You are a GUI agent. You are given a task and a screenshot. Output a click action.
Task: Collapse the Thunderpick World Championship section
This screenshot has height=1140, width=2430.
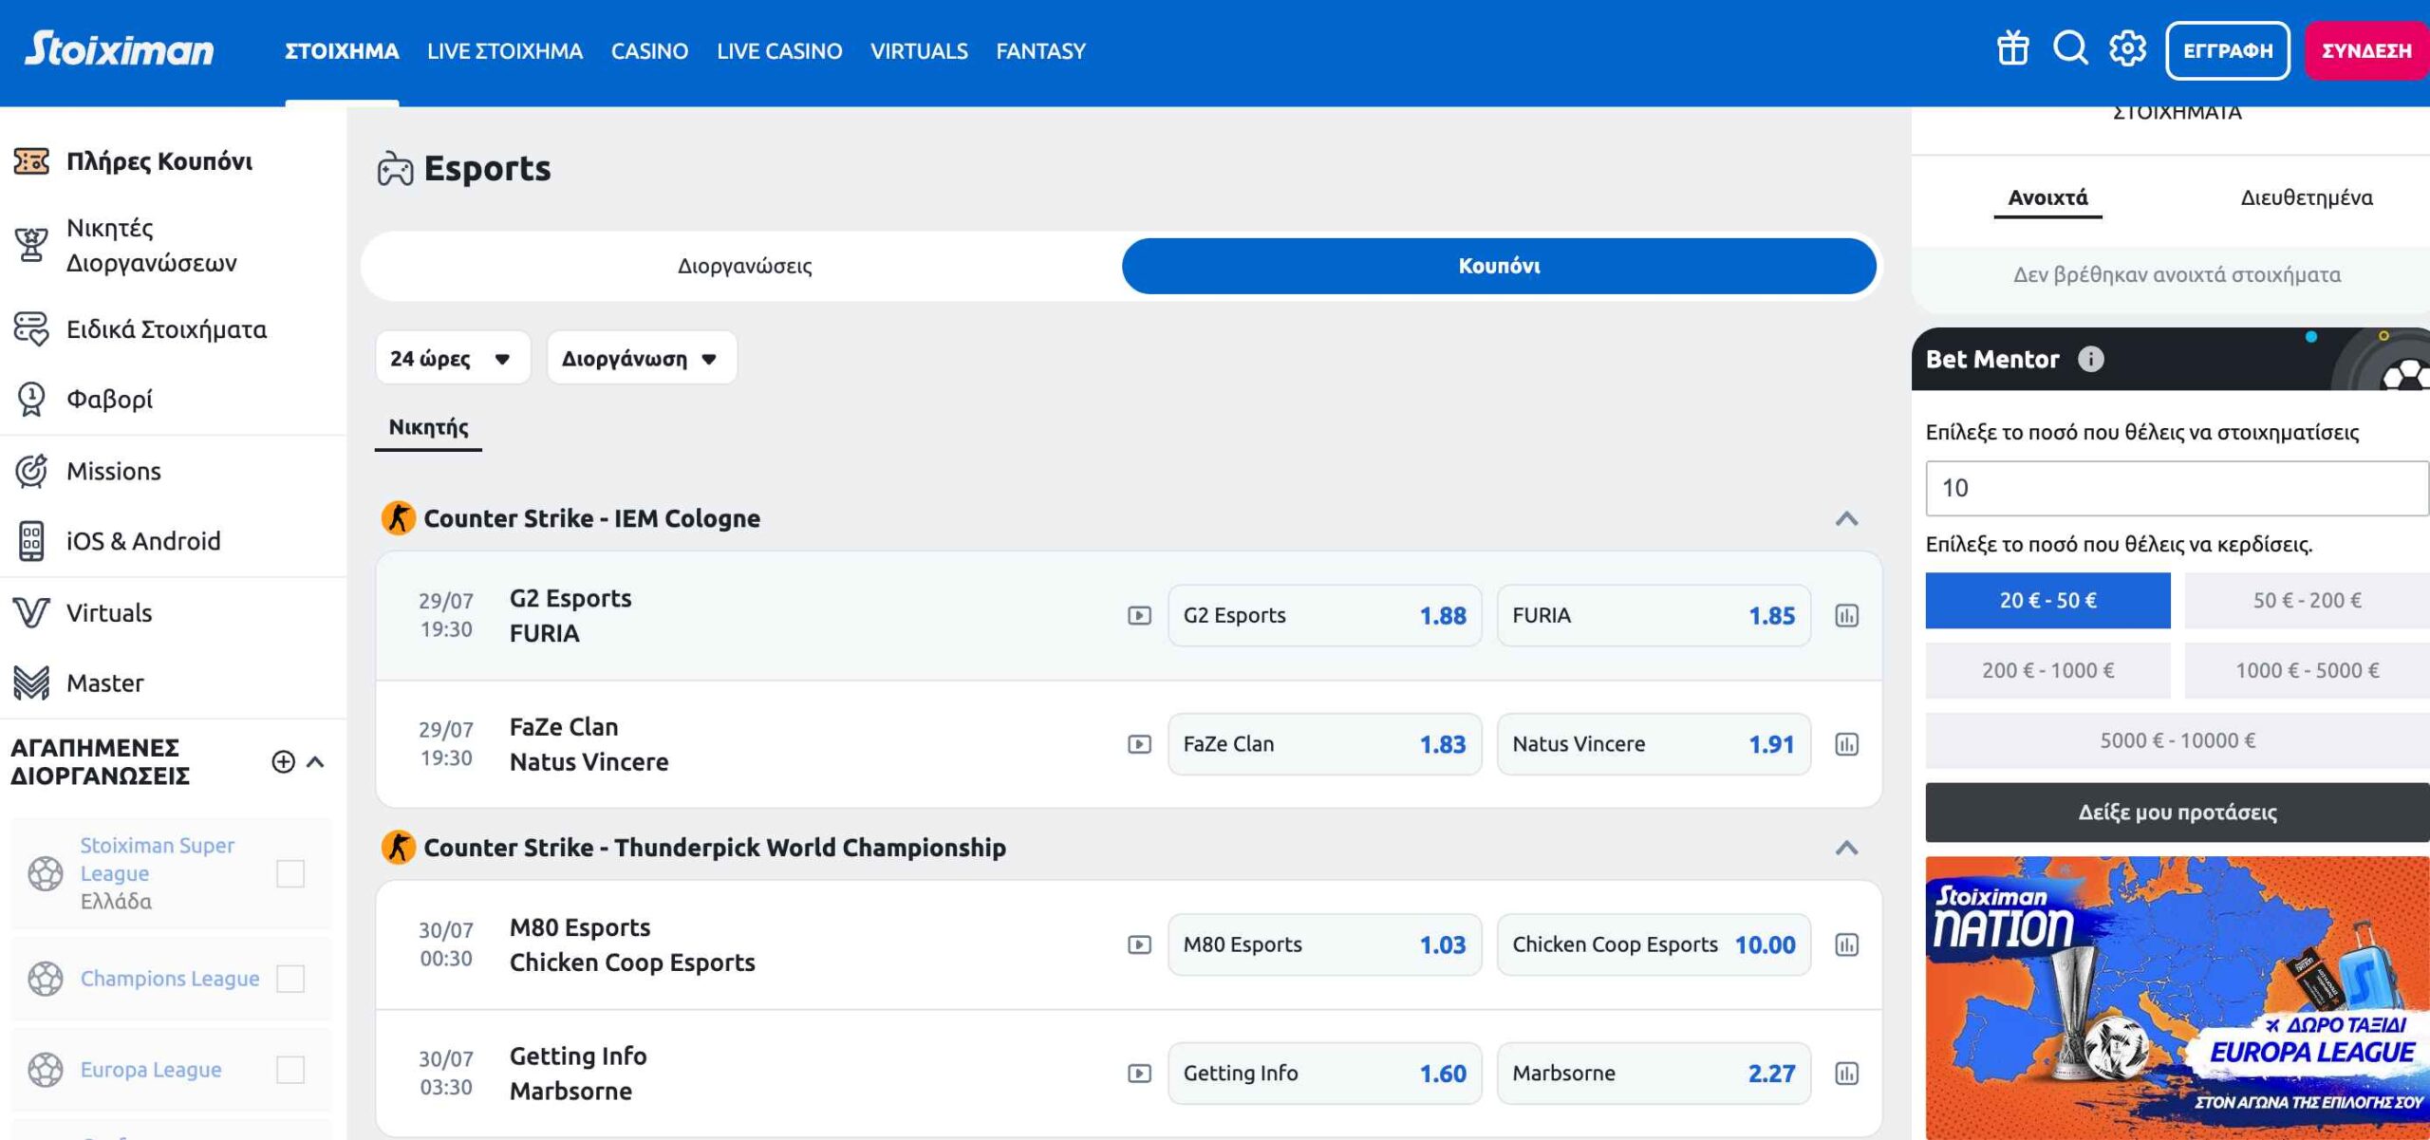coord(1846,848)
